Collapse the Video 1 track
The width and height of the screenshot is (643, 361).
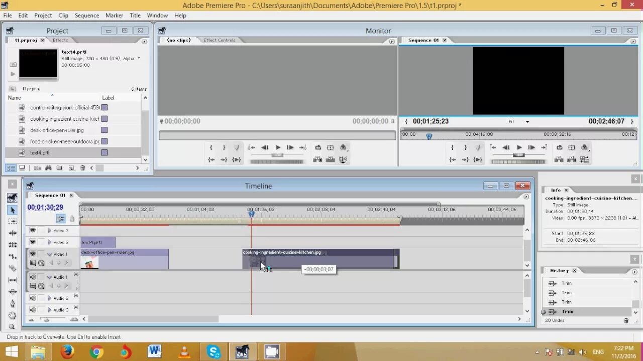[49, 254]
